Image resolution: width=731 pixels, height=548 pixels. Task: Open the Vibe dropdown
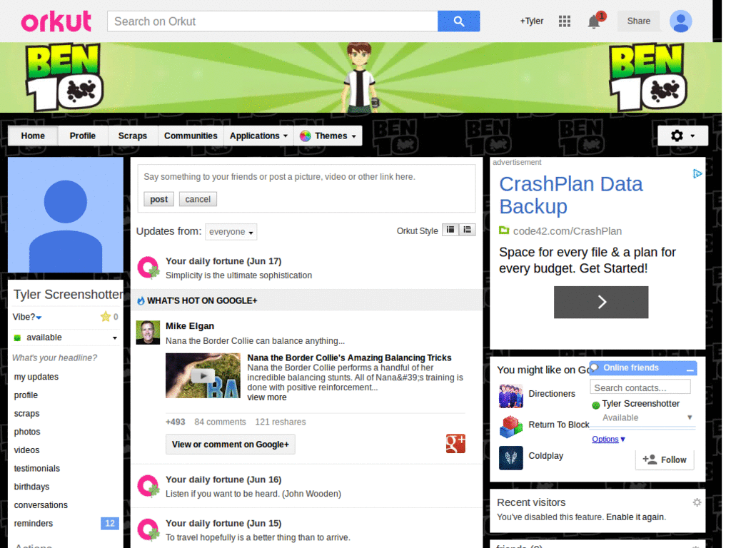click(x=27, y=317)
